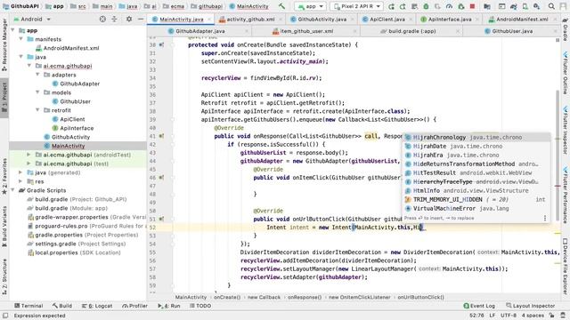Open the Terminal tool window
Image resolution: width=570 pixels, height=320 pixels.
click(x=28, y=306)
